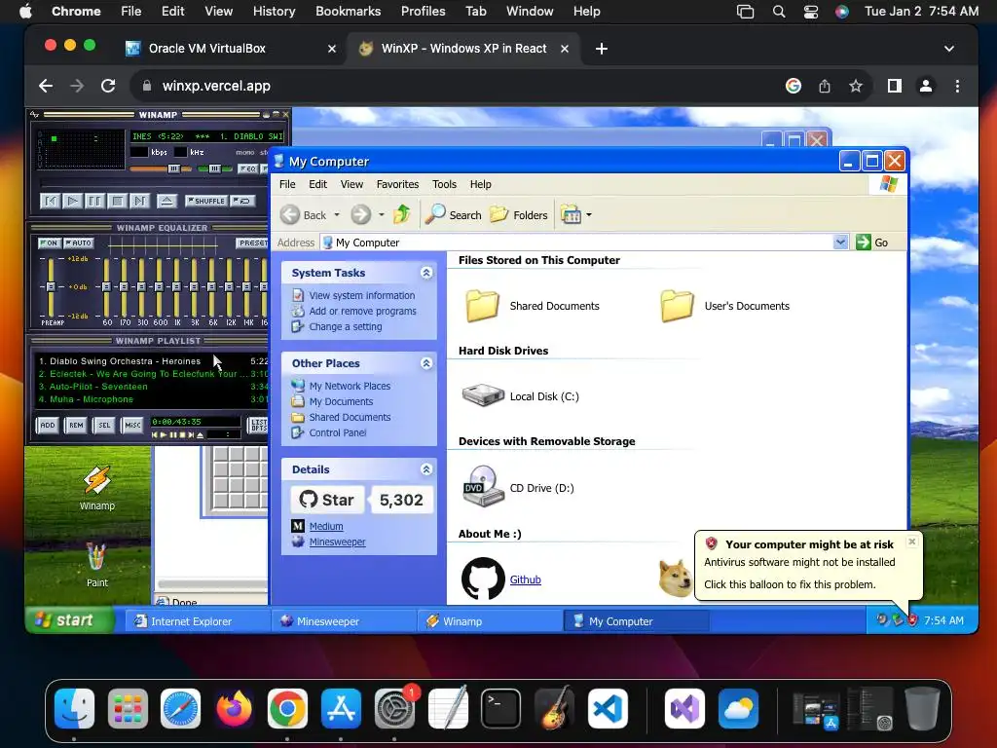Open equalizer presets menu

[252, 243]
